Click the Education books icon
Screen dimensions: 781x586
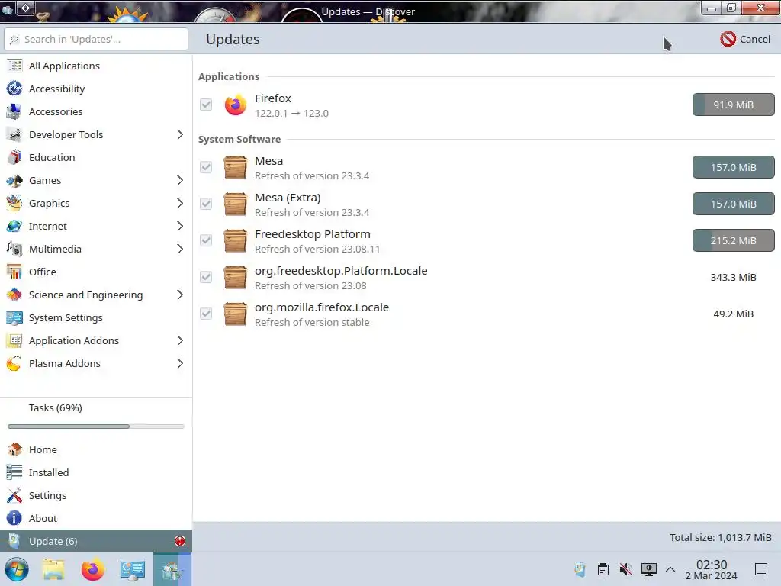click(14, 157)
